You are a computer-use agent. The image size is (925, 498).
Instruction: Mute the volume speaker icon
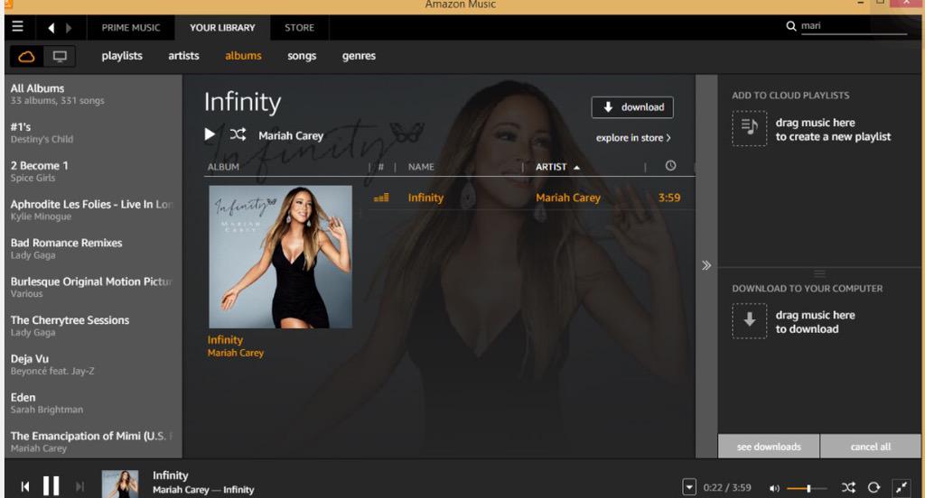tap(774, 488)
